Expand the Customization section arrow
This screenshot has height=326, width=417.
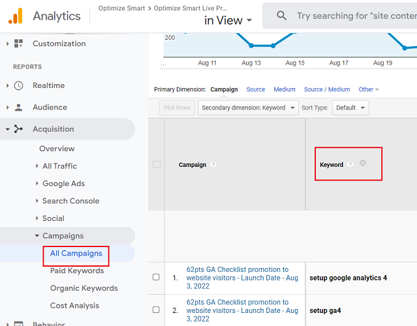pos(7,44)
